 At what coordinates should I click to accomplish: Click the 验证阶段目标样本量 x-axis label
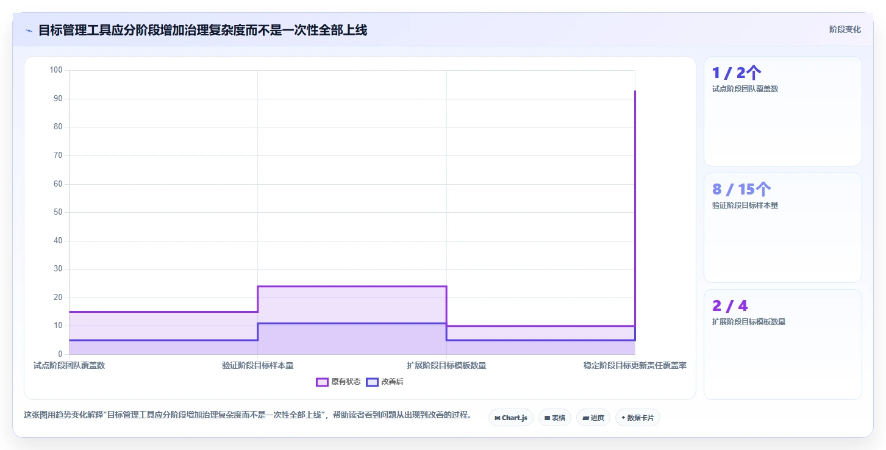pos(258,365)
